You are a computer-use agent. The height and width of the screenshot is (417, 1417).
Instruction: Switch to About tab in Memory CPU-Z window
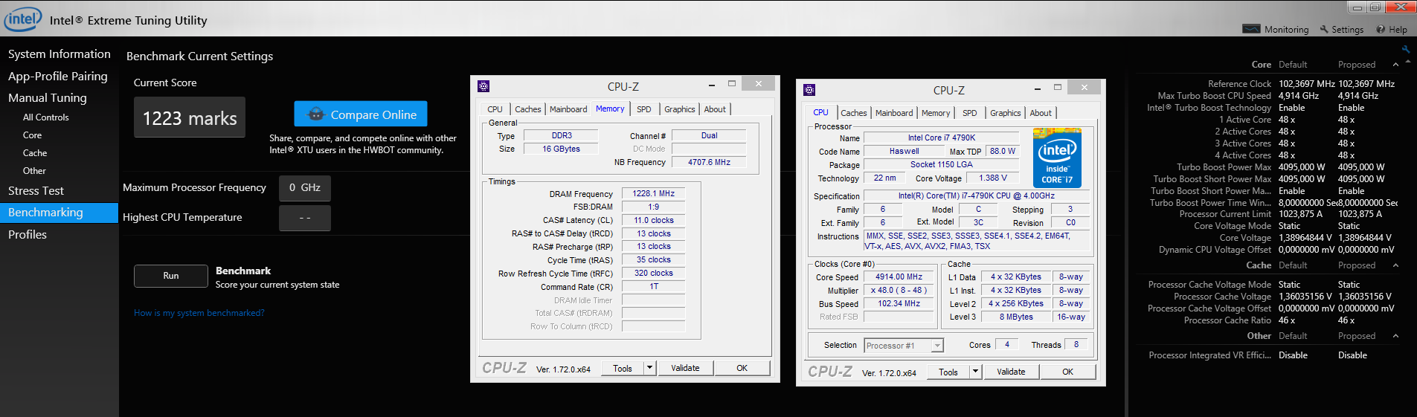point(715,109)
